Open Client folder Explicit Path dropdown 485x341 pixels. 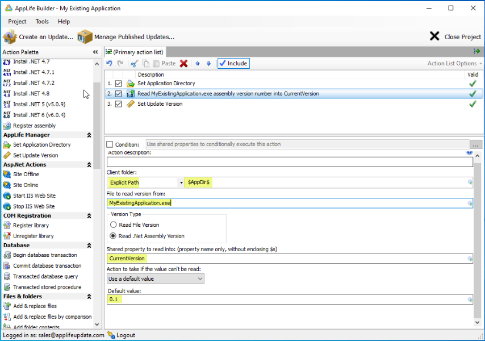click(181, 182)
